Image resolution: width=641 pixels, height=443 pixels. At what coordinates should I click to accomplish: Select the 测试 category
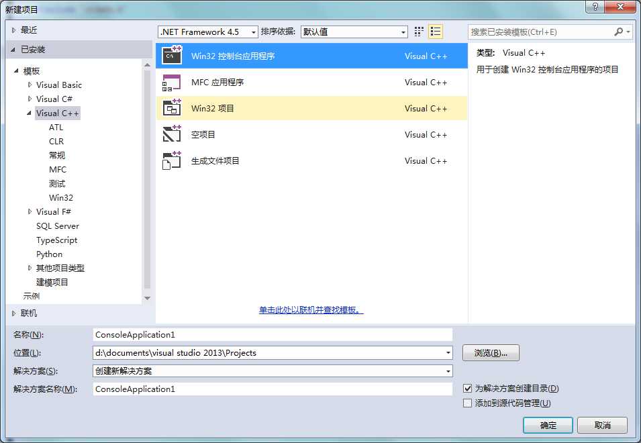pyautogui.click(x=57, y=183)
